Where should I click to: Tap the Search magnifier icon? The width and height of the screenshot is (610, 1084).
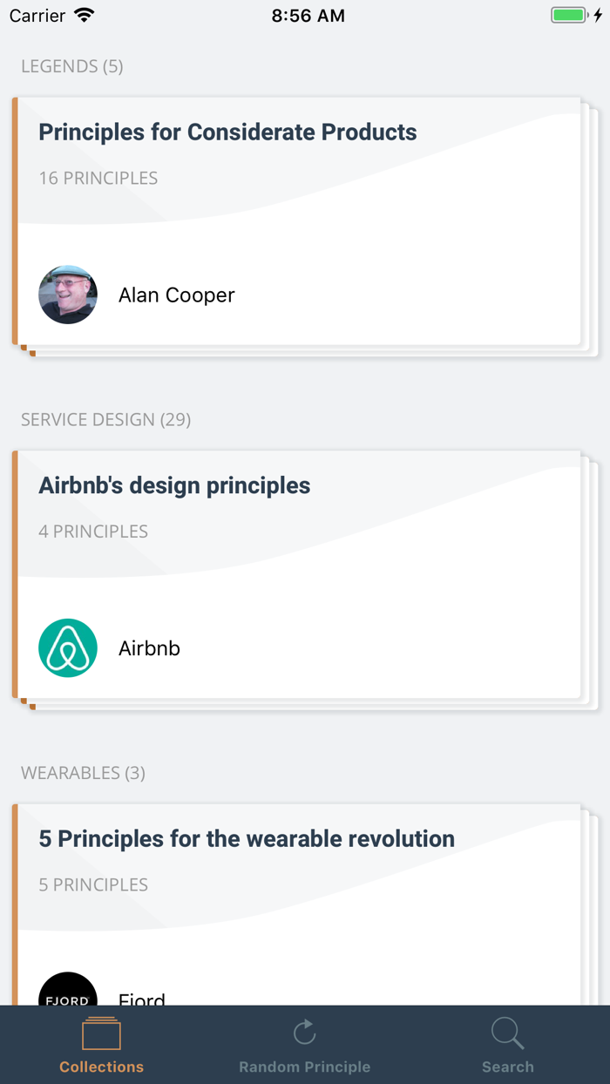pos(507,1032)
